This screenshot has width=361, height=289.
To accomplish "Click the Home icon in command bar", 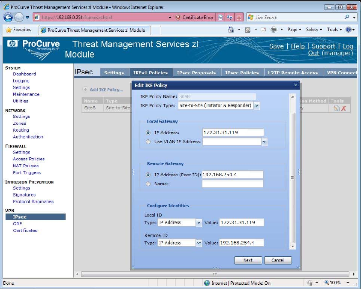I will [231, 30].
